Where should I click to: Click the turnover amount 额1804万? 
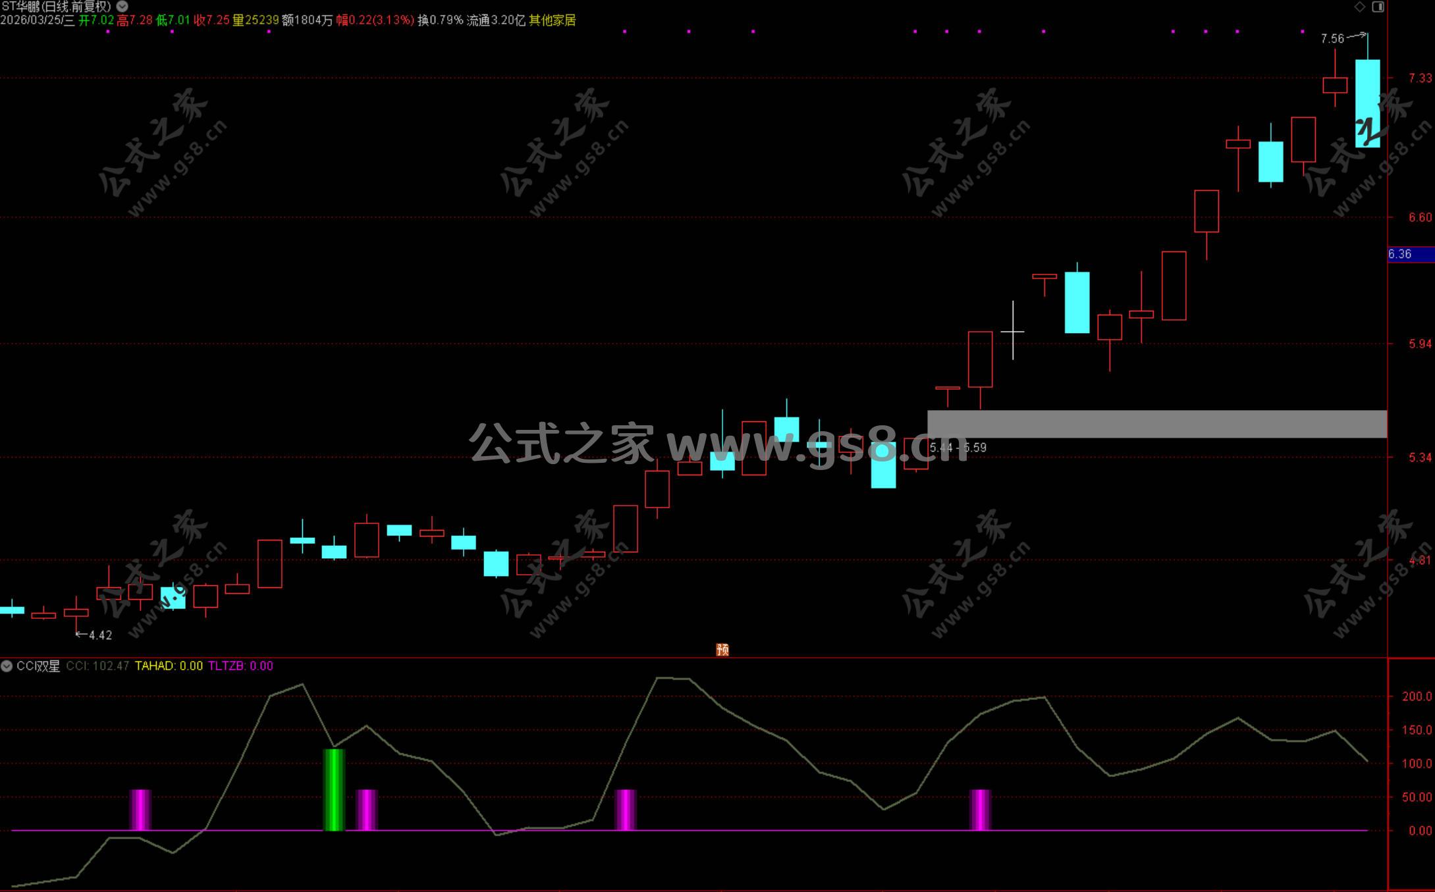(x=308, y=20)
